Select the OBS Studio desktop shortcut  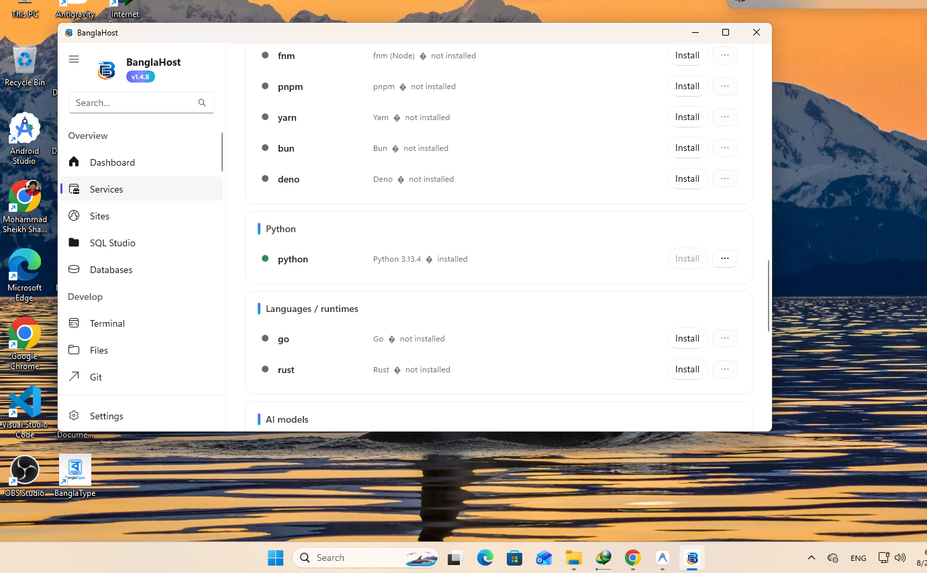tap(24, 476)
